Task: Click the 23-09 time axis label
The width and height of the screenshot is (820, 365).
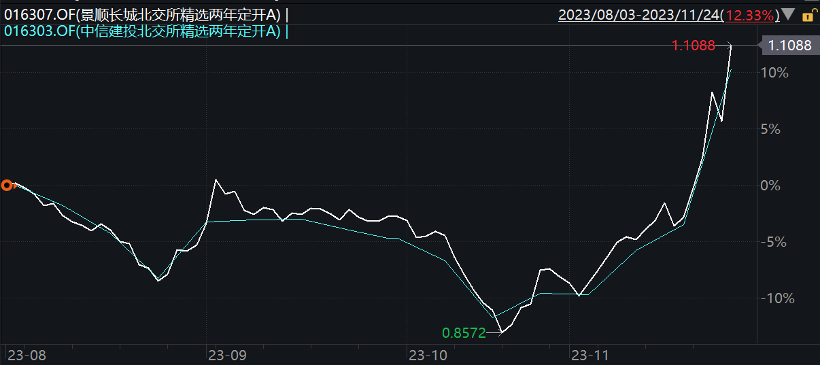Action: (x=226, y=354)
